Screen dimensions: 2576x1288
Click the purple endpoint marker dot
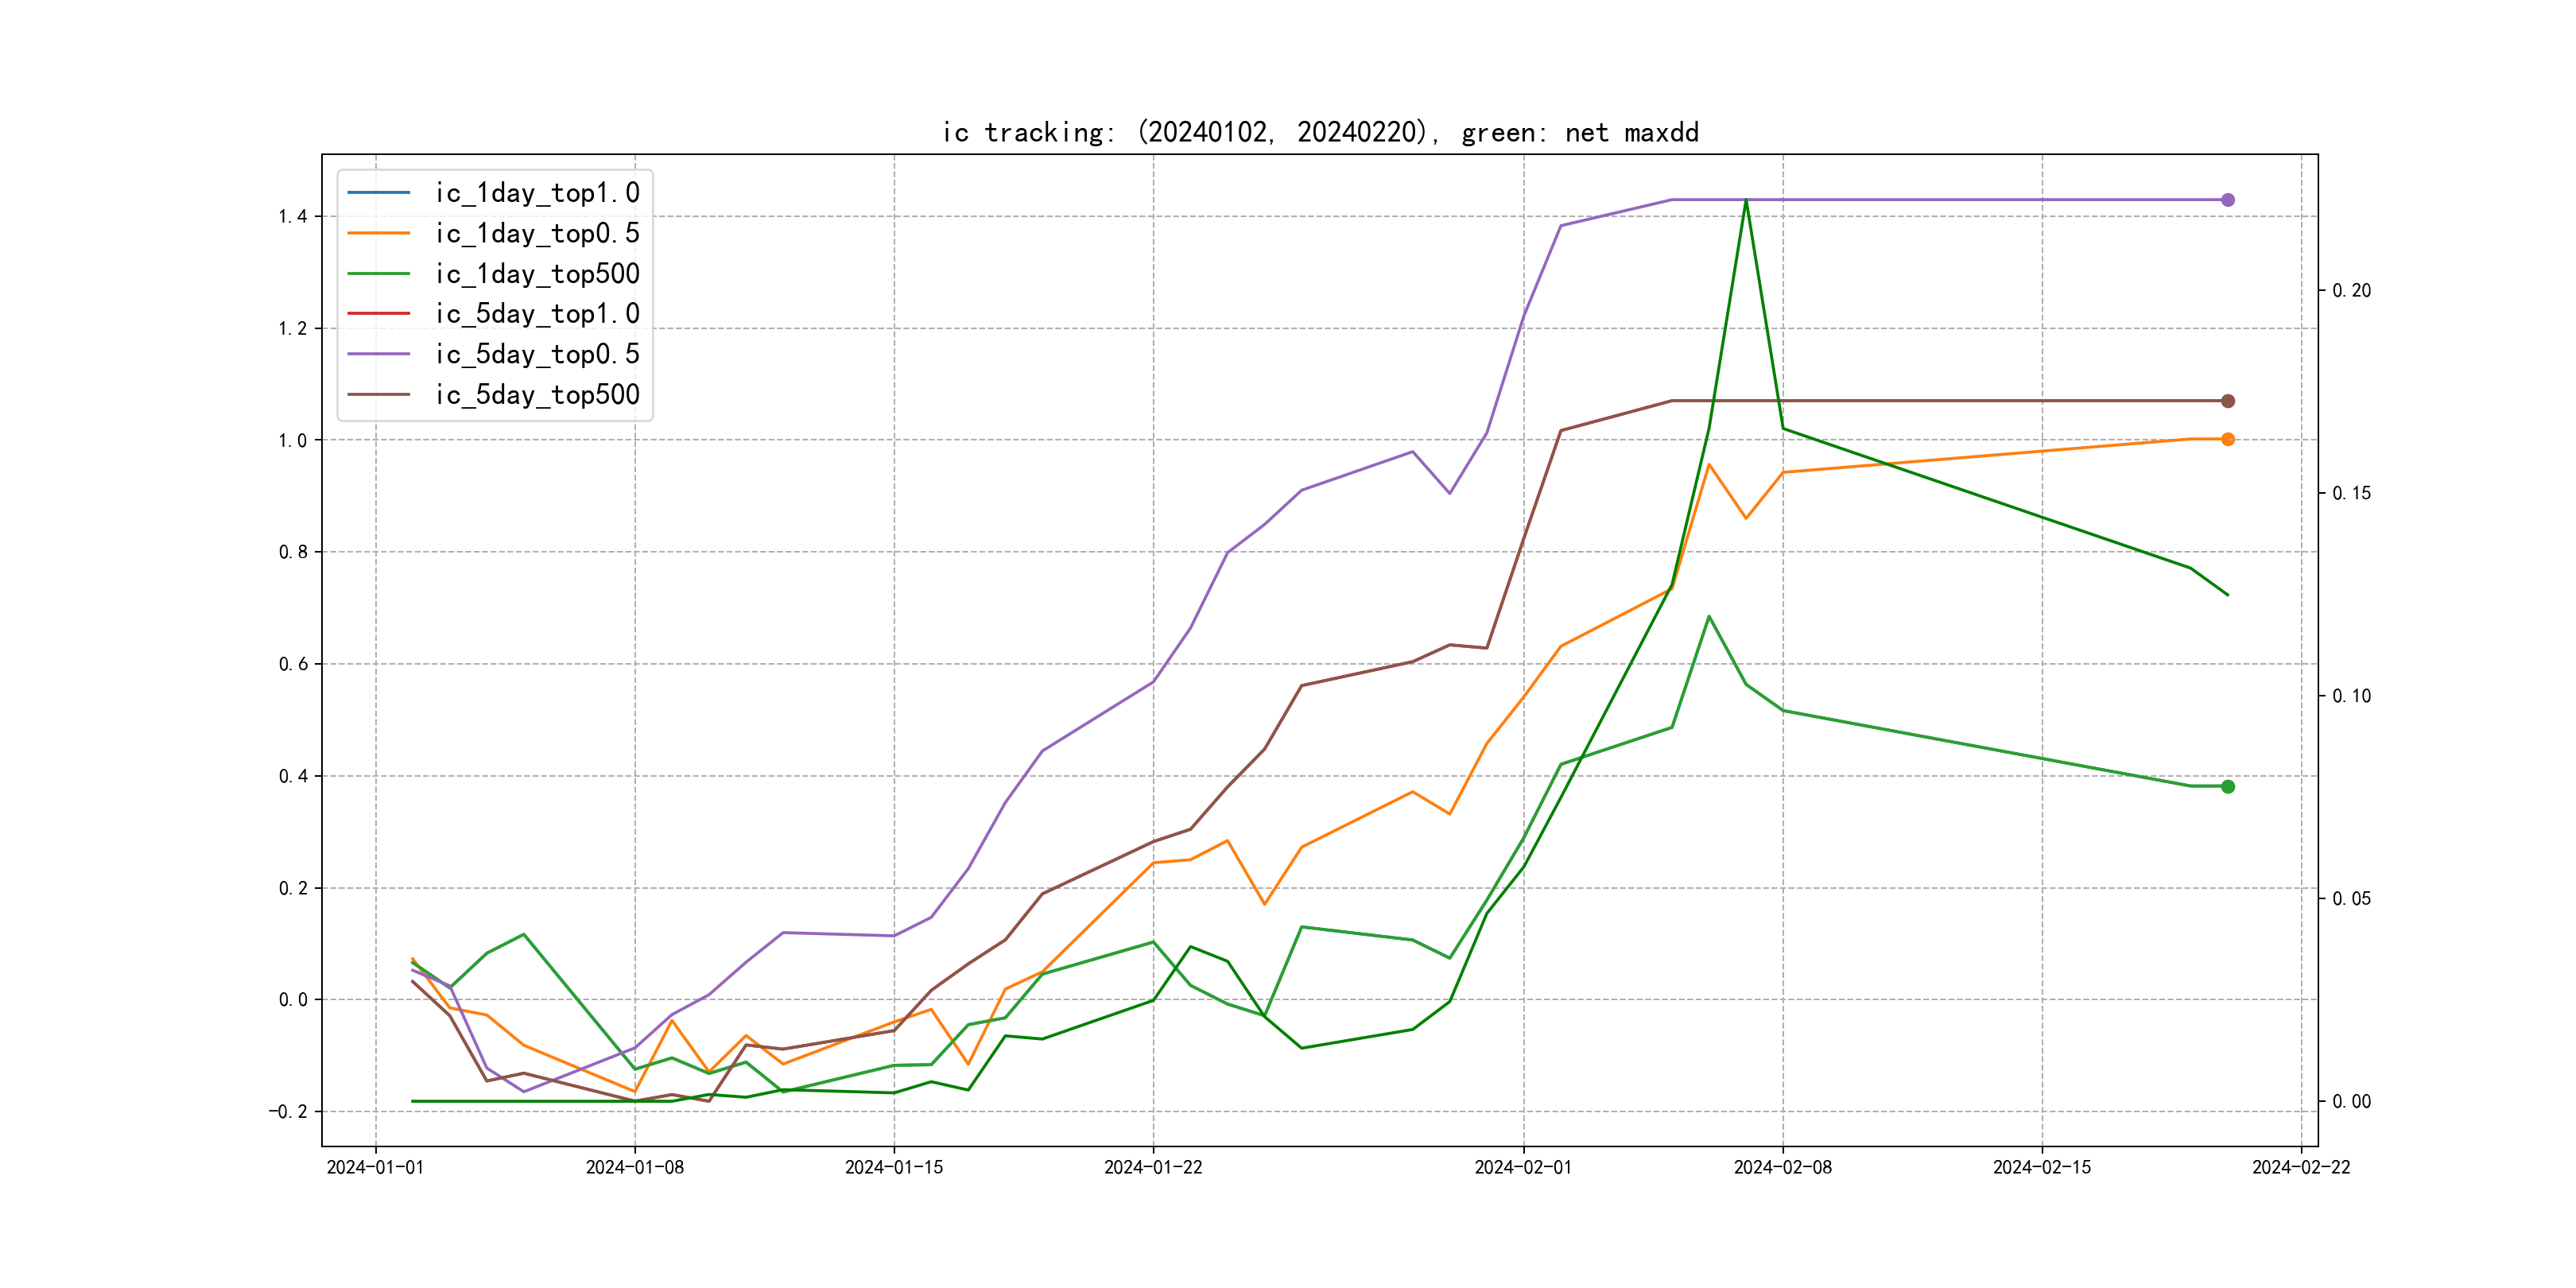point(2228,200)
